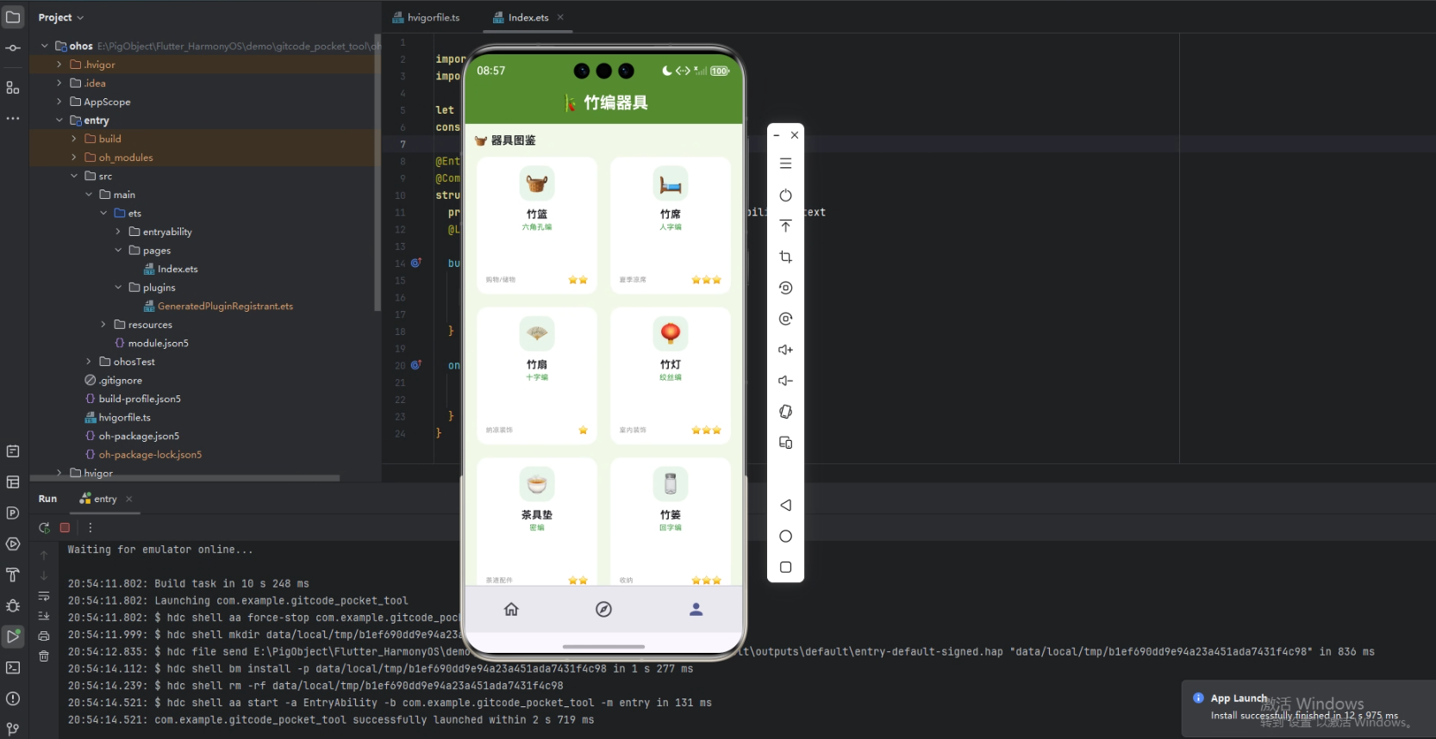The image size is (1436, 739).
Task: Open the Terminal tool window icon
Action: 13,668
